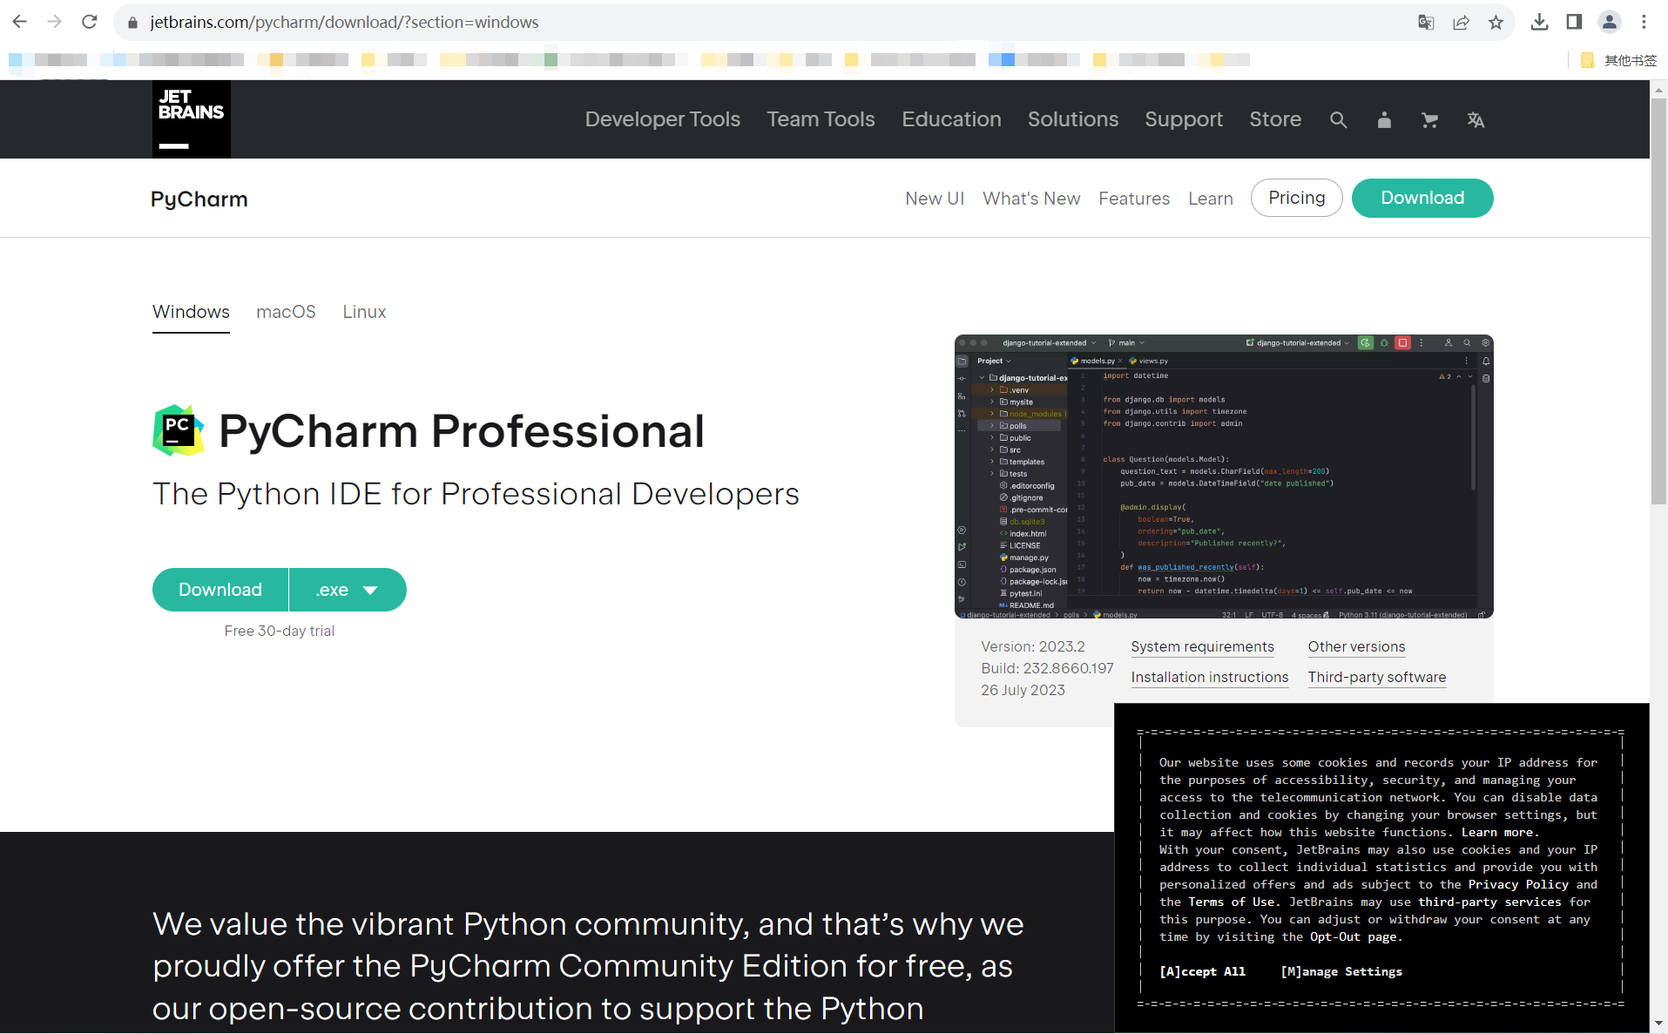Toggle the browser side panel icon
1668x1034 pixels.
coord(1574,22)
